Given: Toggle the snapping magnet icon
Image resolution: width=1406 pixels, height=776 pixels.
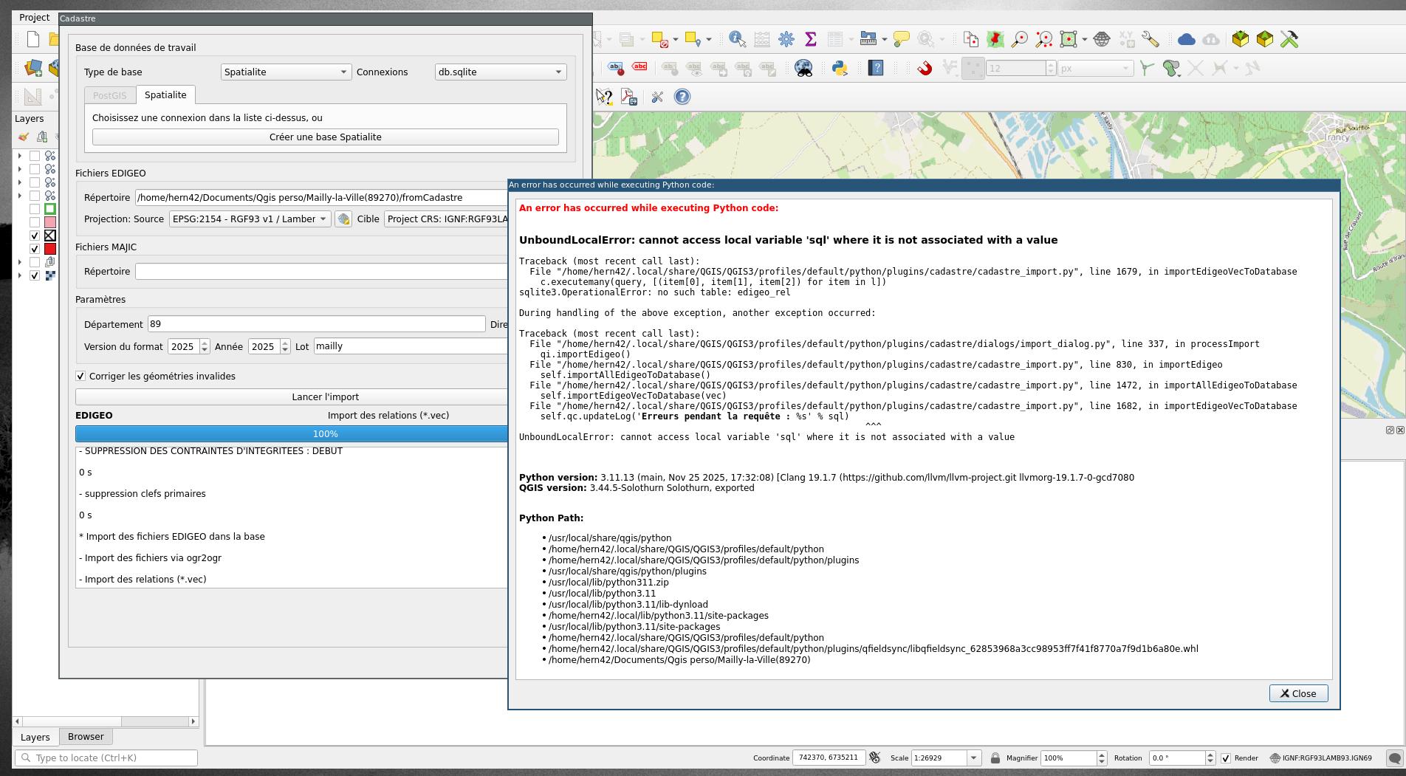Looking at the screenshot, I should pos(924,69).
